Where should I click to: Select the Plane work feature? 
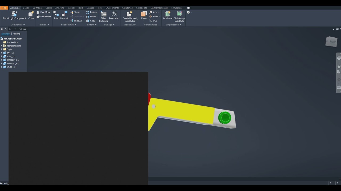144,15
